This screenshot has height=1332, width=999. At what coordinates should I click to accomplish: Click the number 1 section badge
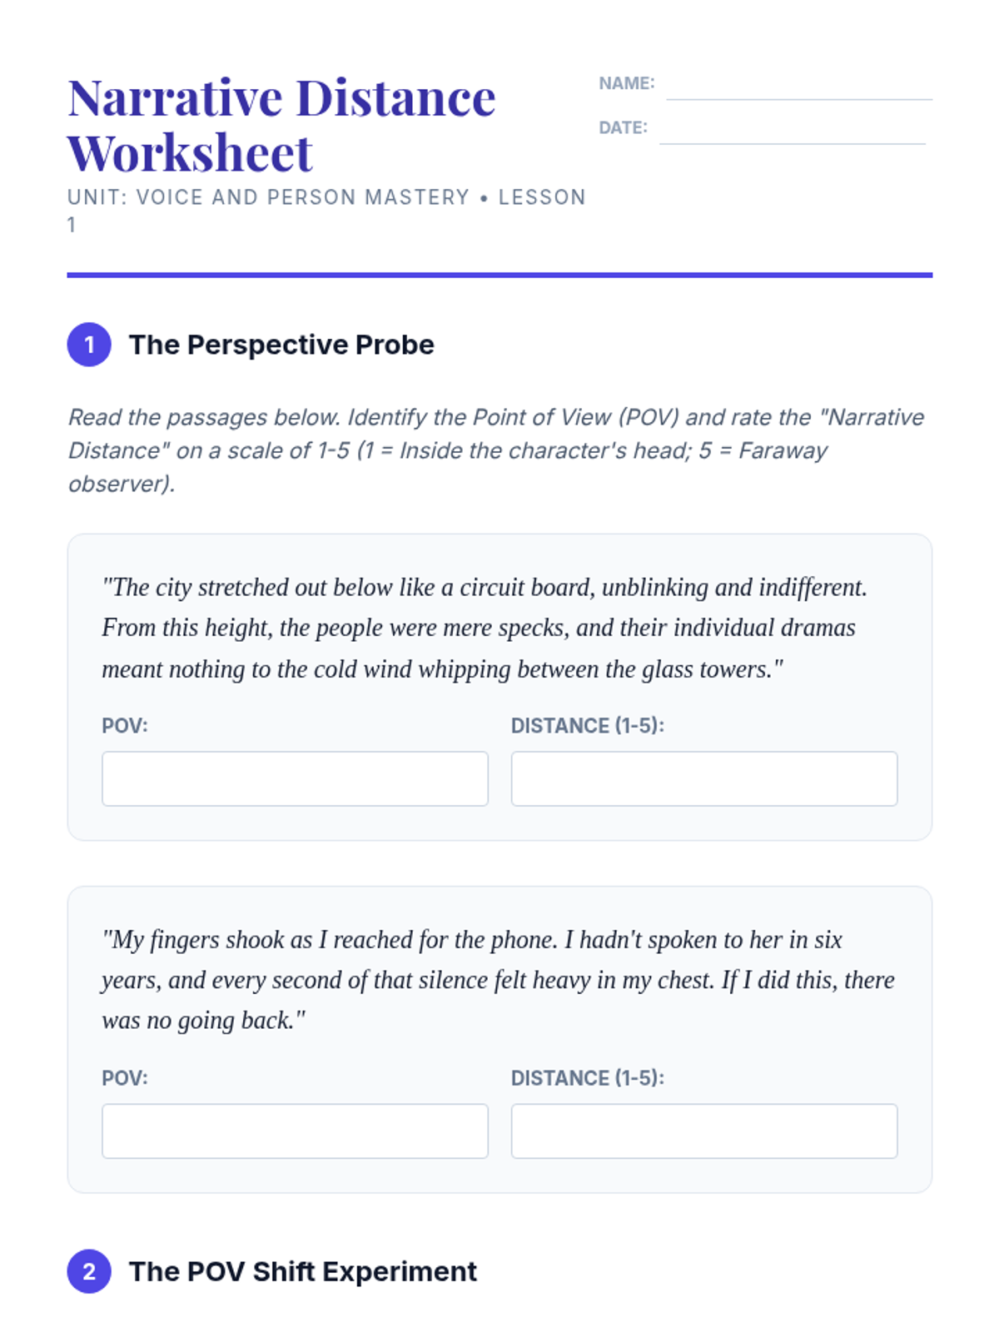(x=89, y=345)
